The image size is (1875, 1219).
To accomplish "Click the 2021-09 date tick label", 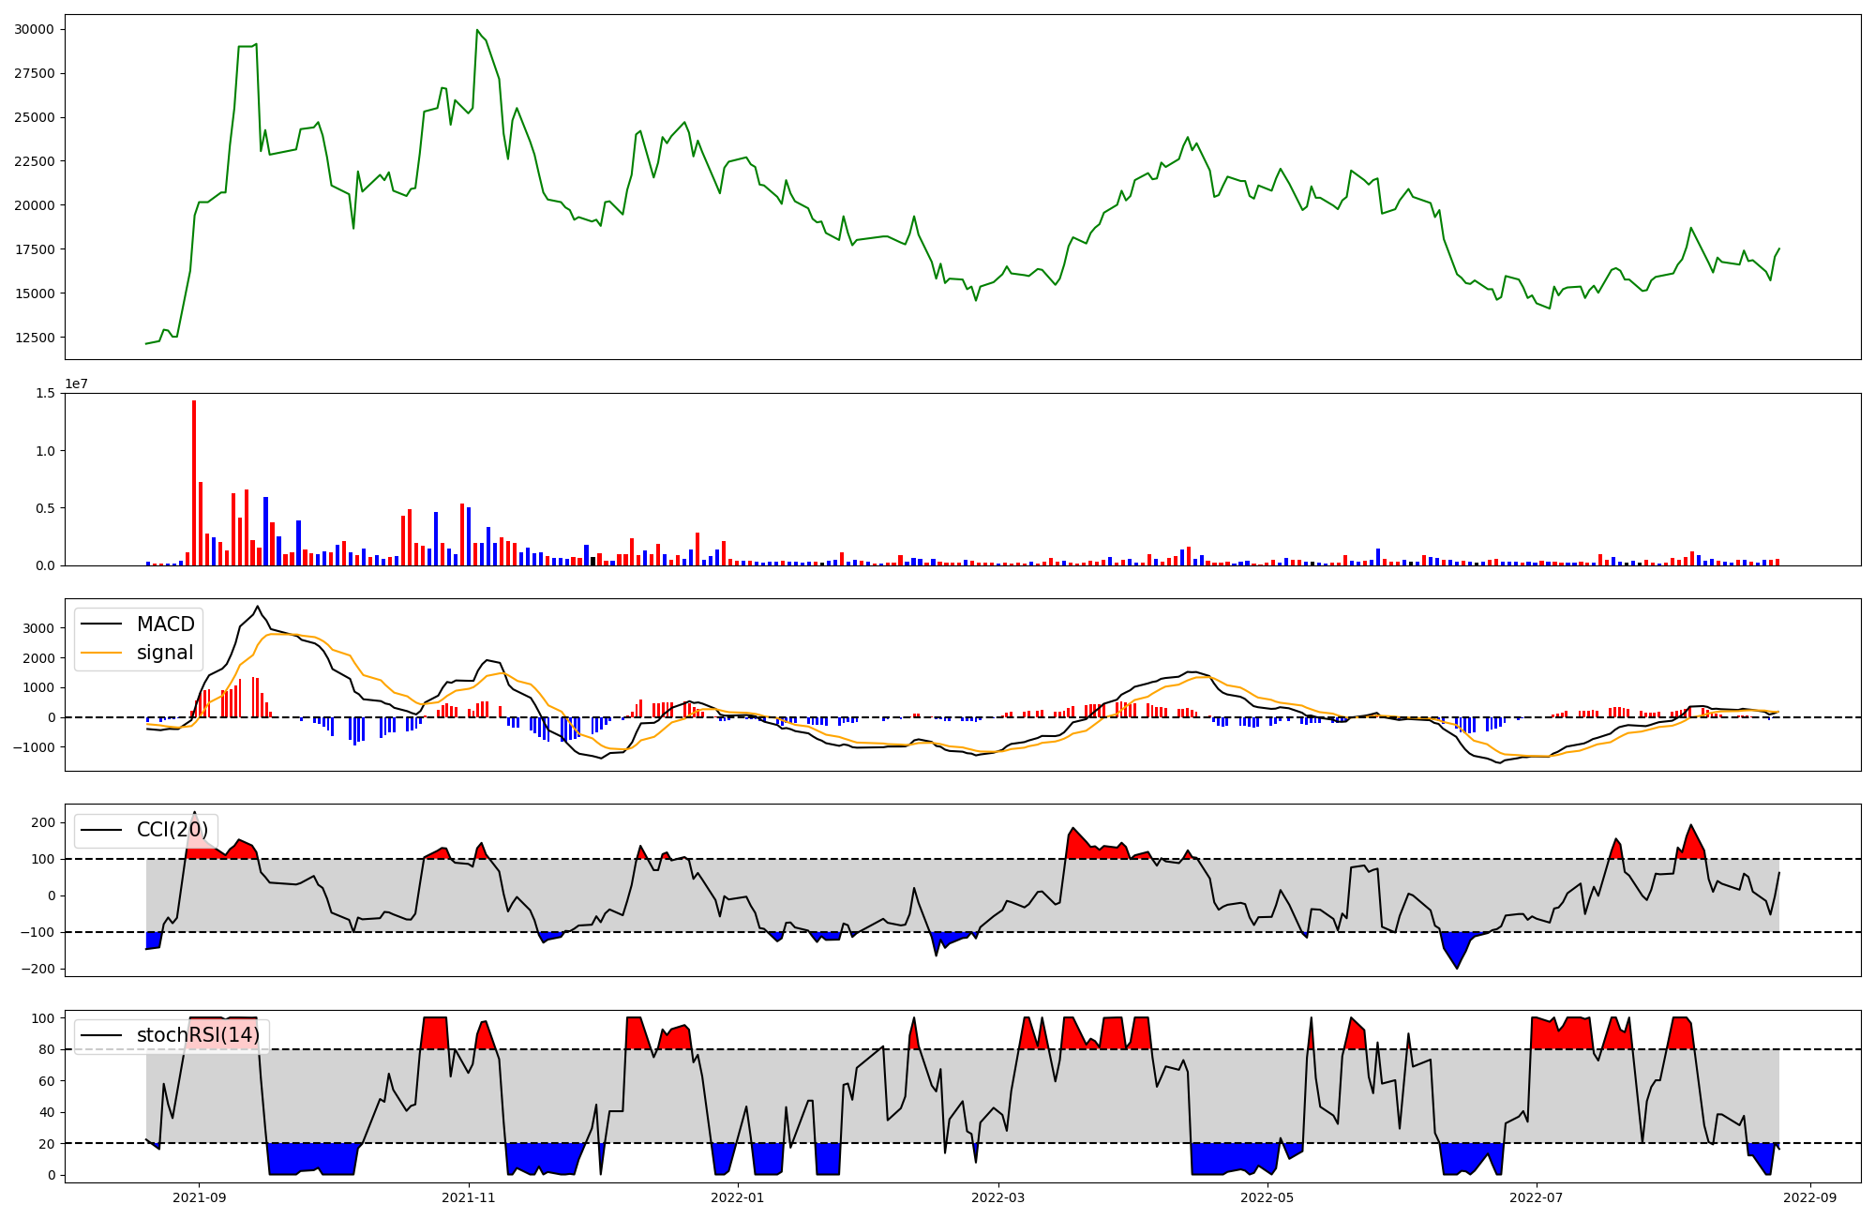I will click(200, 1197).
